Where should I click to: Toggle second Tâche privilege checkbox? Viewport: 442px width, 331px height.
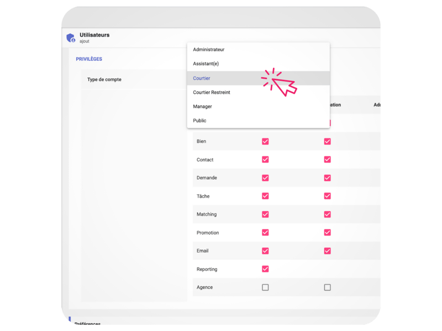(x=327, y=196)
